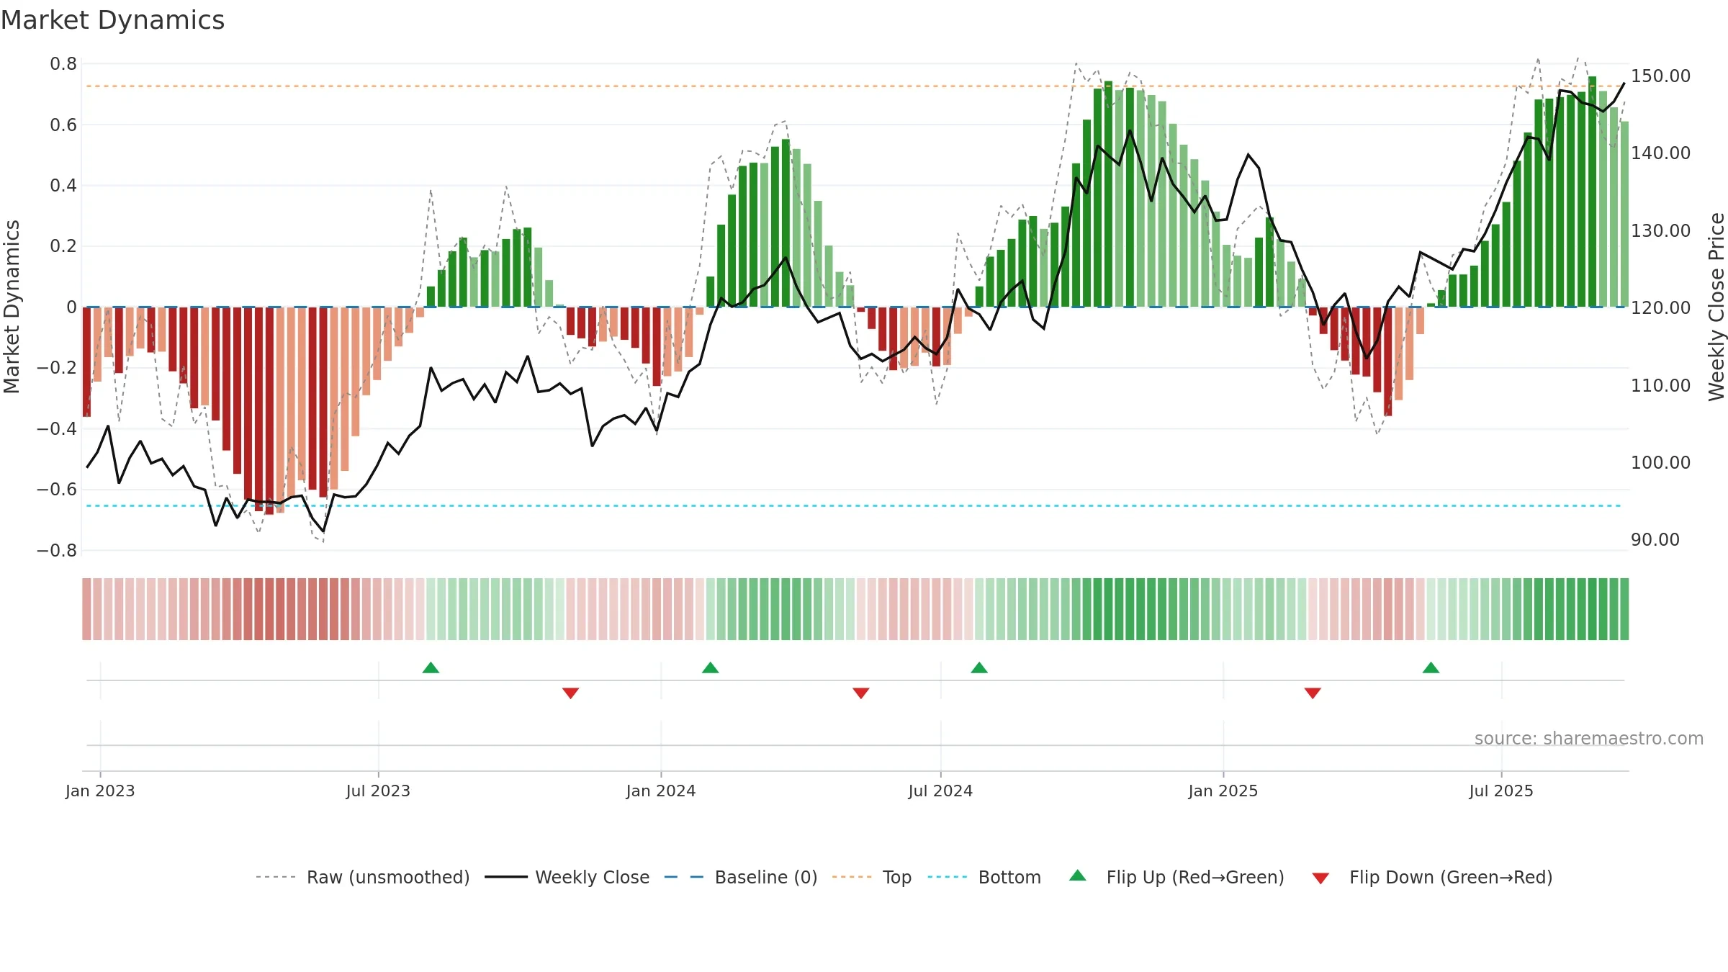
Task: Click the −0.2 left axis label
Action: (x=57, y=368)
